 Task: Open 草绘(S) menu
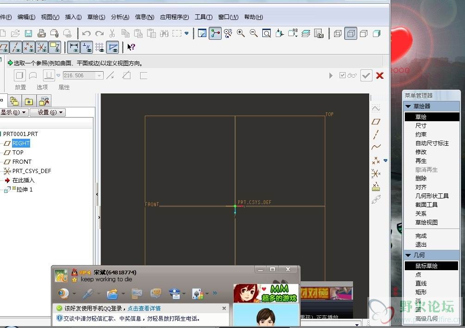96,17
